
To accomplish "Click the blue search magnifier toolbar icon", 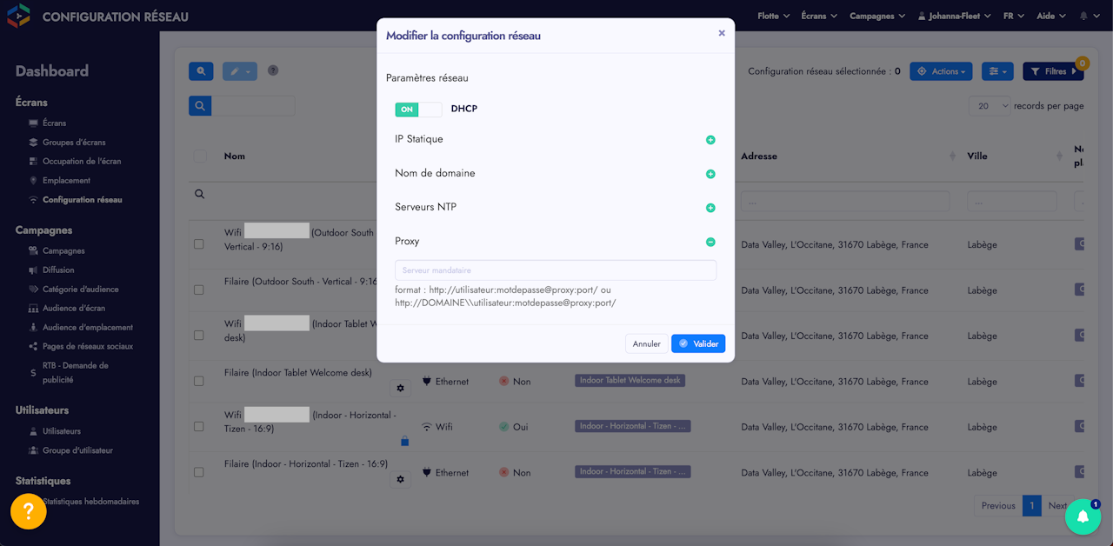I will point(201,71).
